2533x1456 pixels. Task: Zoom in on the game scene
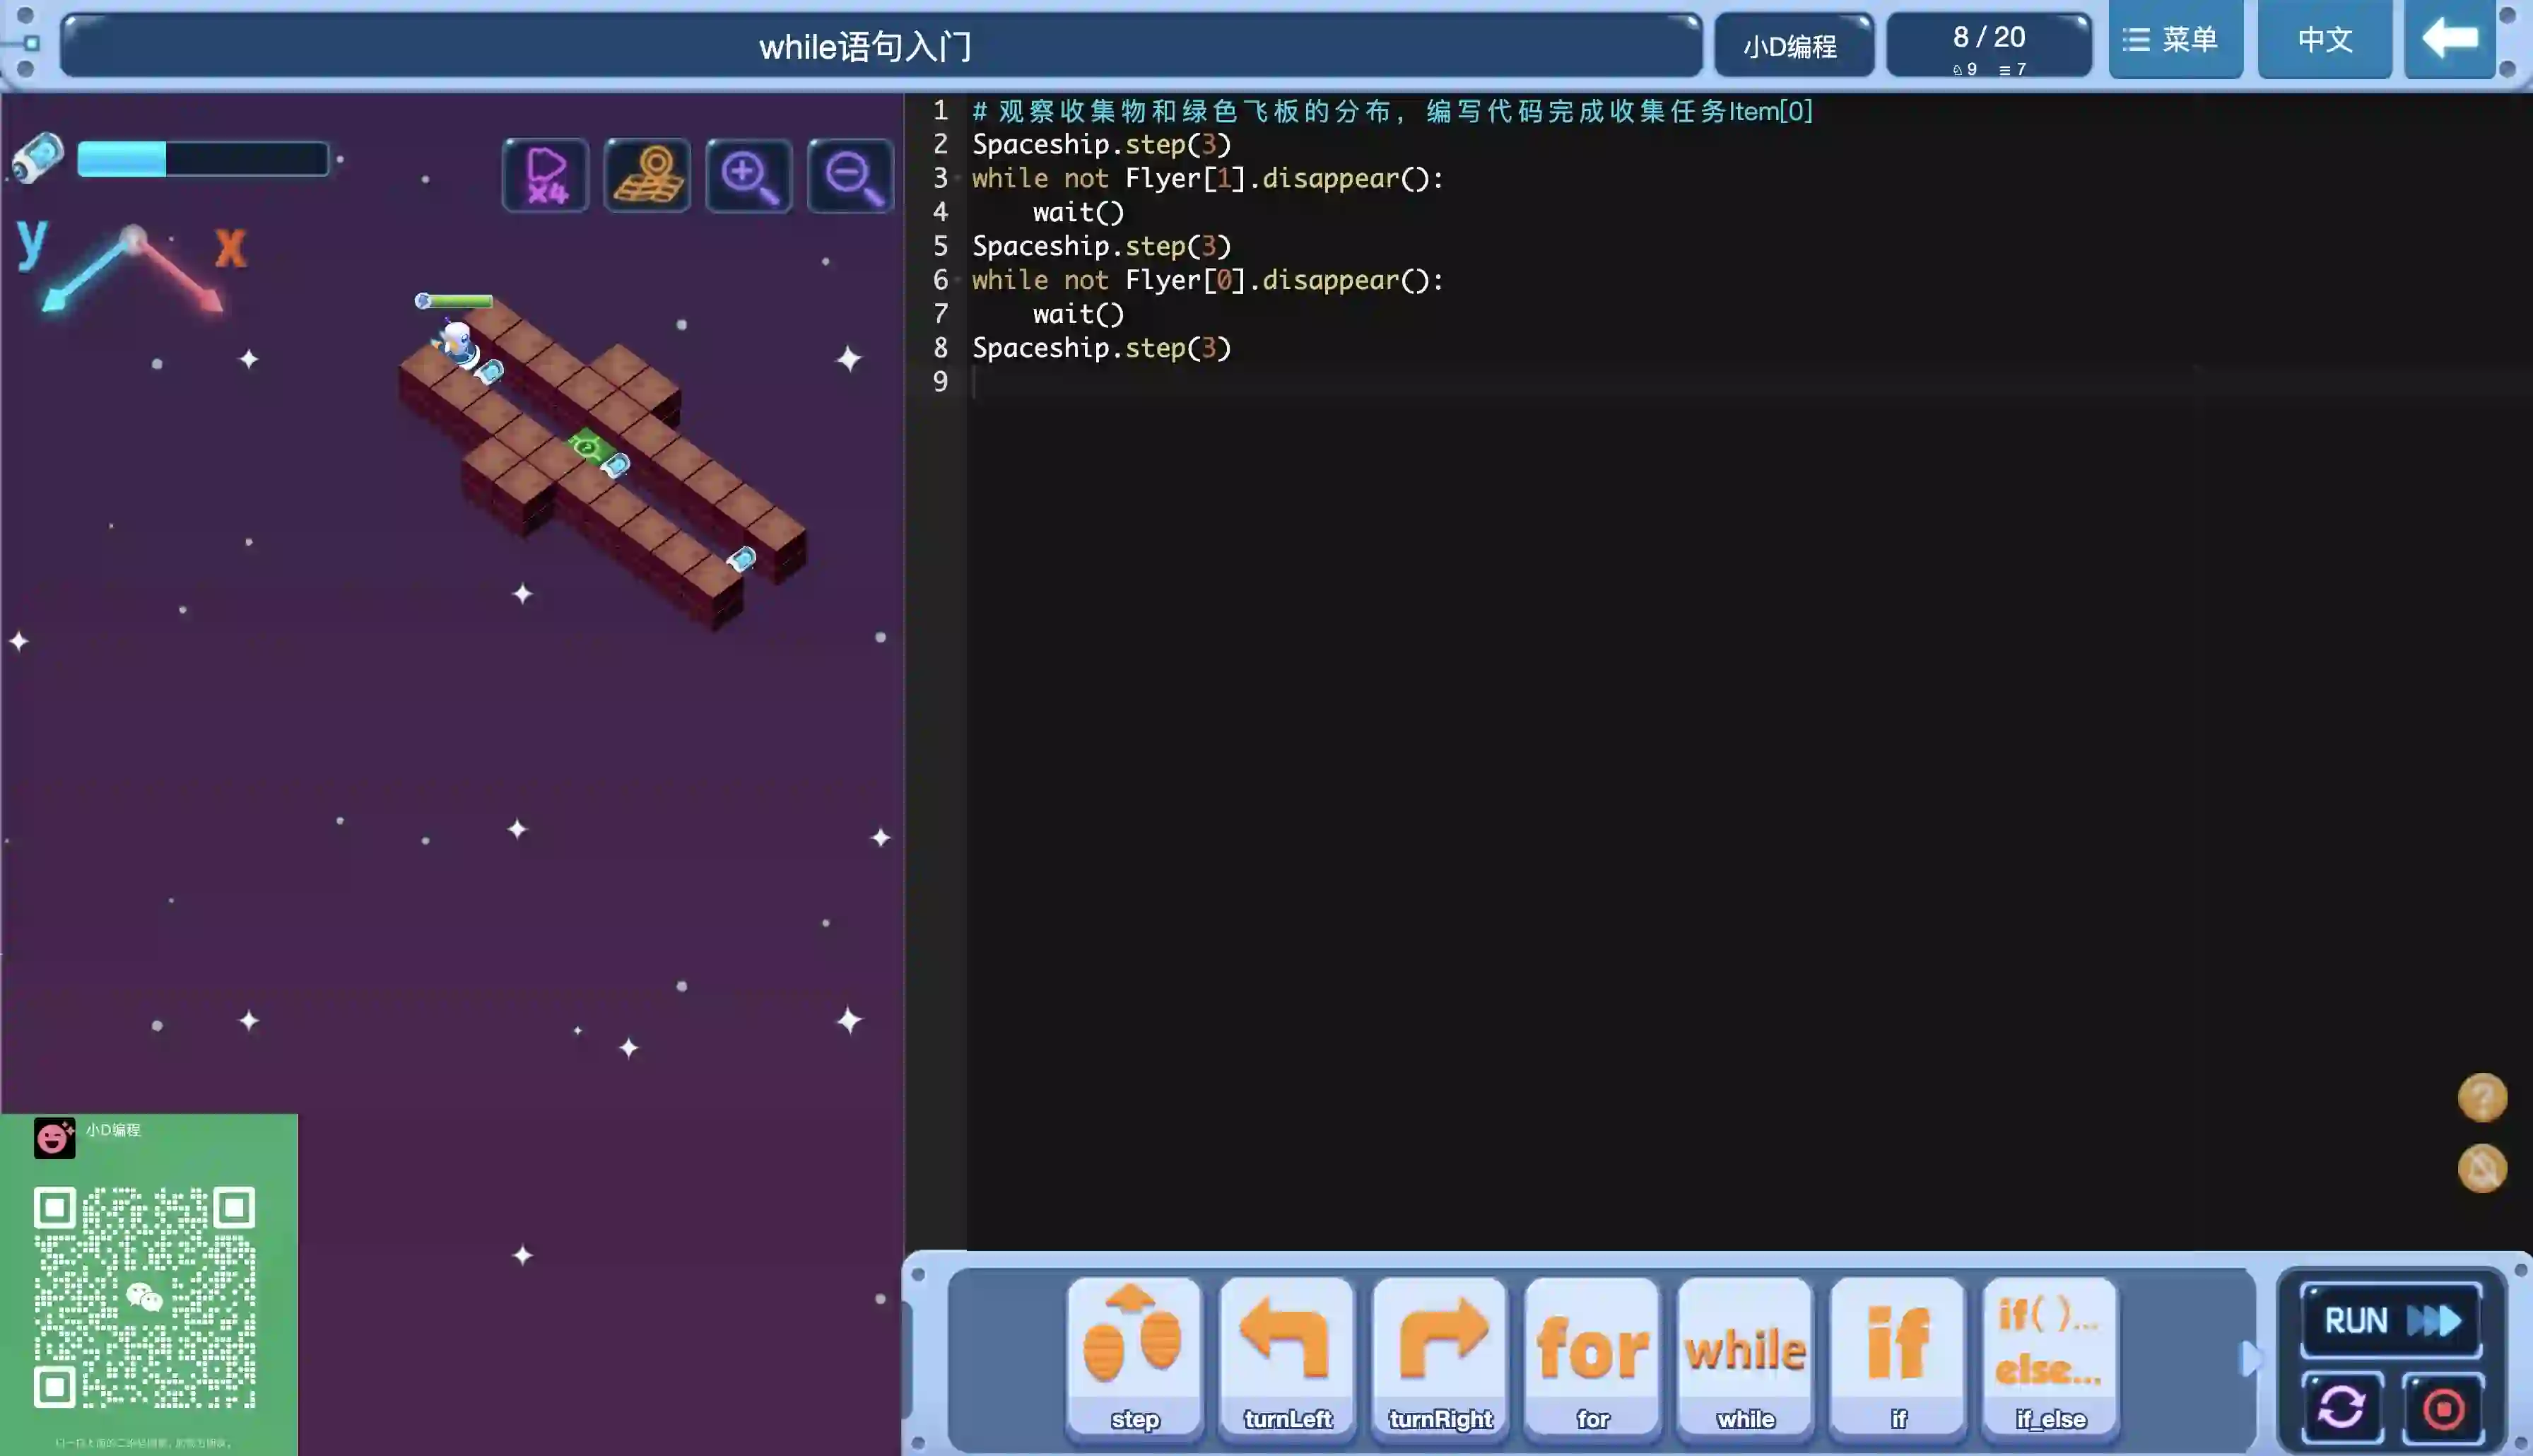tap(748, 176)
